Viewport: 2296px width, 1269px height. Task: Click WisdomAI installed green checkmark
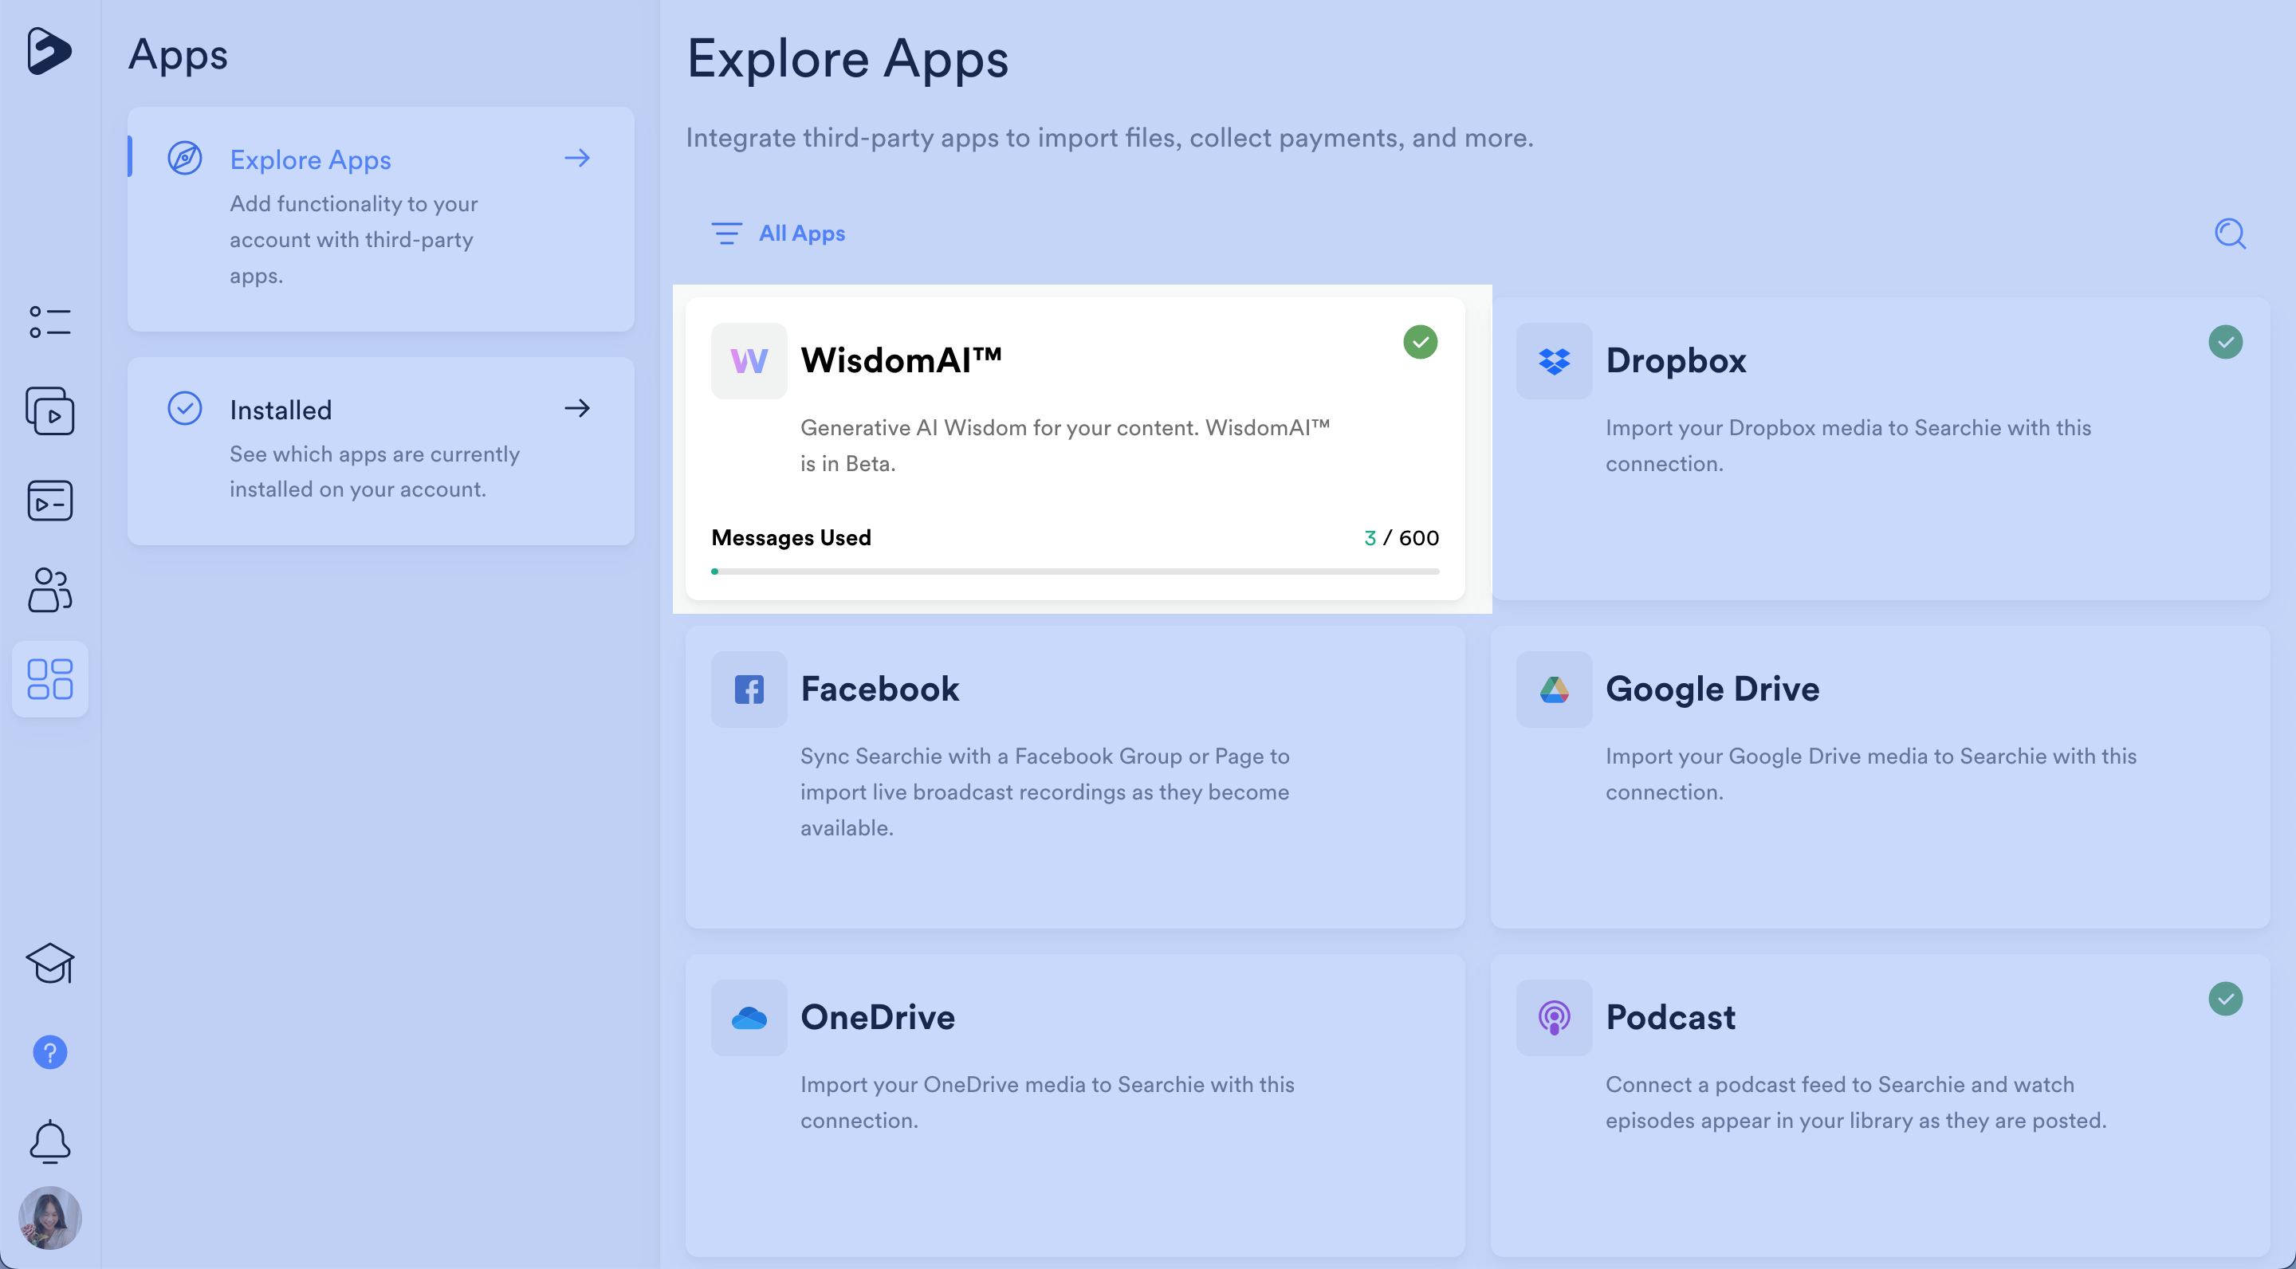1420,342
